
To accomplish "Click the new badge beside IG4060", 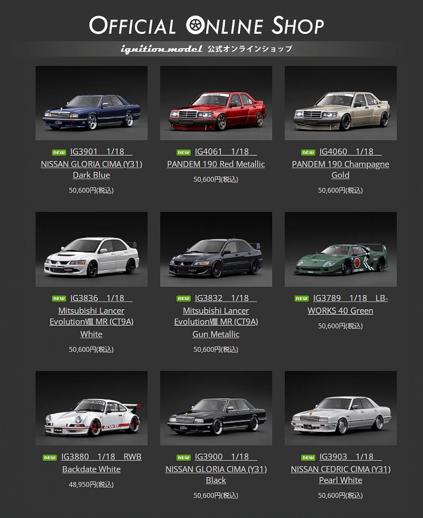I will click(x=308, y=152).
